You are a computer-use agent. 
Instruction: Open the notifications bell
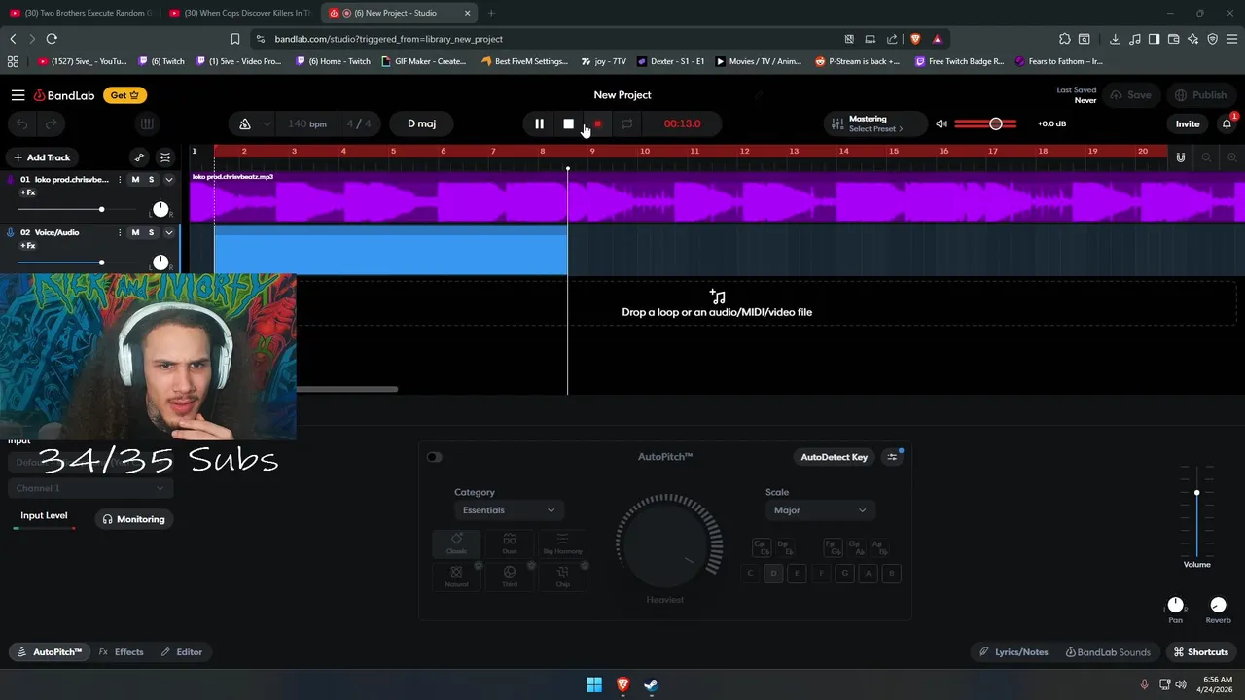(x=1227, y=123)
